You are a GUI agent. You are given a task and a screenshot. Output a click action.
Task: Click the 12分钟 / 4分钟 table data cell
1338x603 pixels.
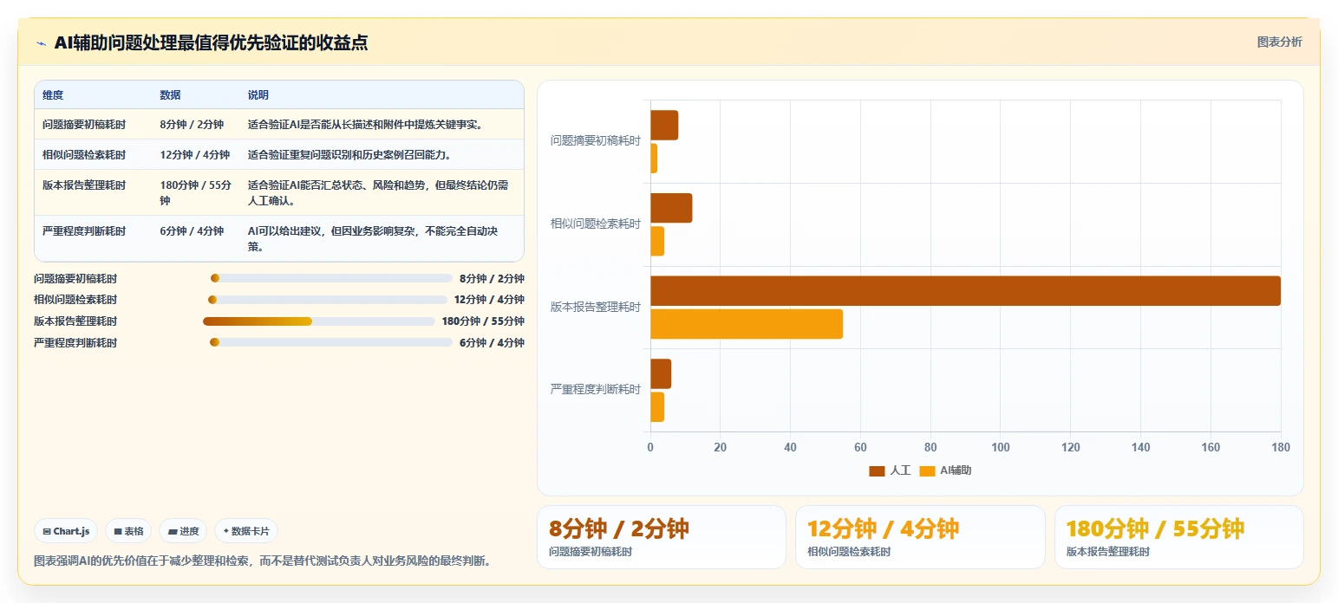pyautogui.click(x=195, y=155)
